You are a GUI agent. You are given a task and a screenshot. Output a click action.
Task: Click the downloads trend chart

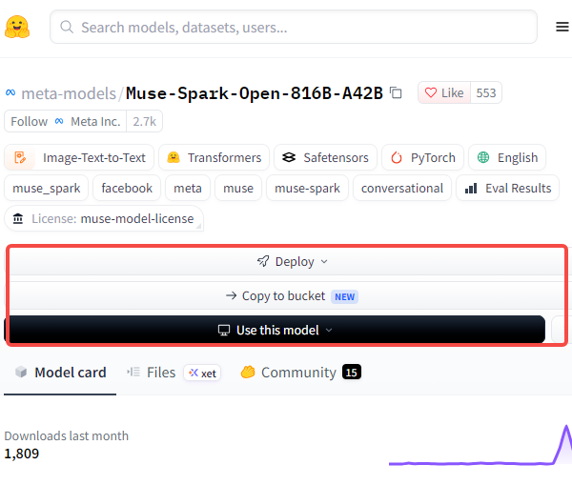point(480,445)
